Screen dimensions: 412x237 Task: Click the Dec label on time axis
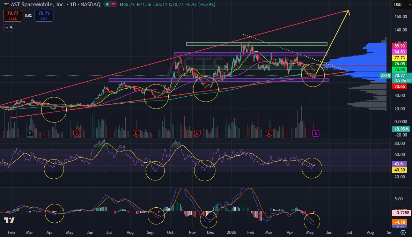[210, 232]
